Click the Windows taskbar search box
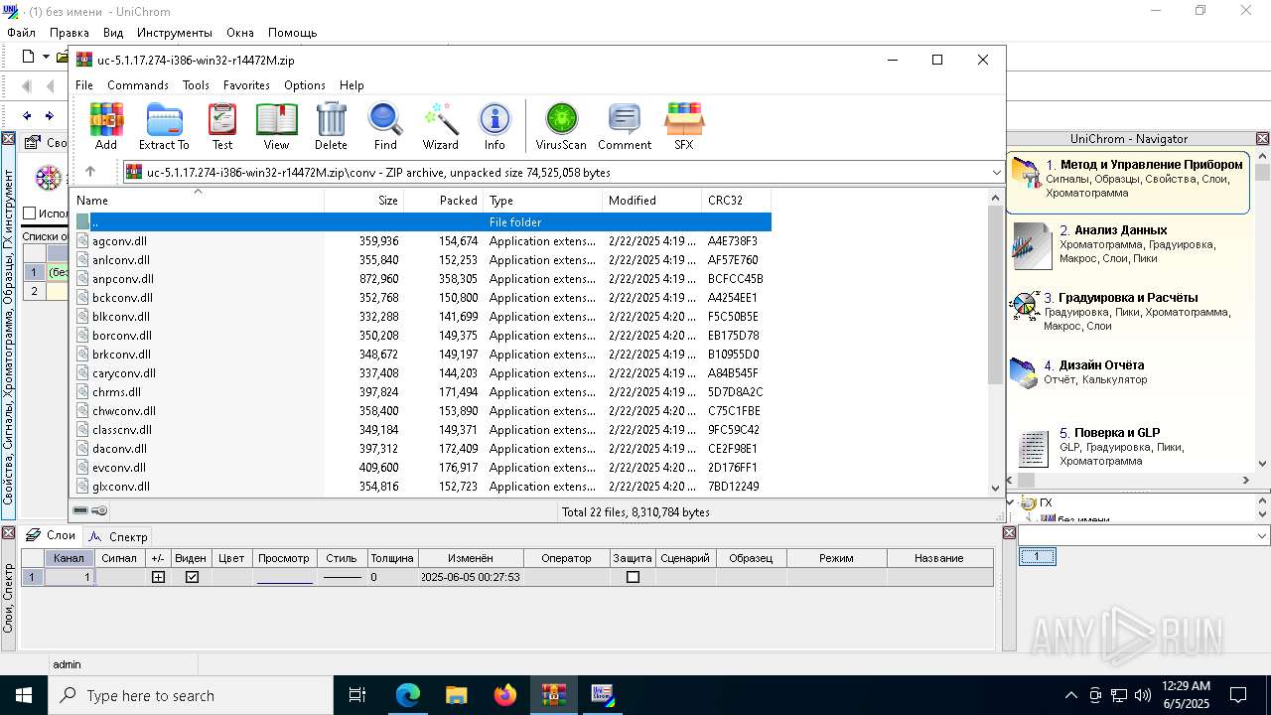1271x715 pixels. (x=191, y=695)
